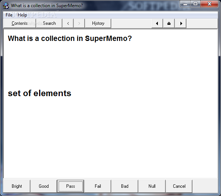221x196 pixels.
Task: Cancel the grading
Action: pos(179,186)
